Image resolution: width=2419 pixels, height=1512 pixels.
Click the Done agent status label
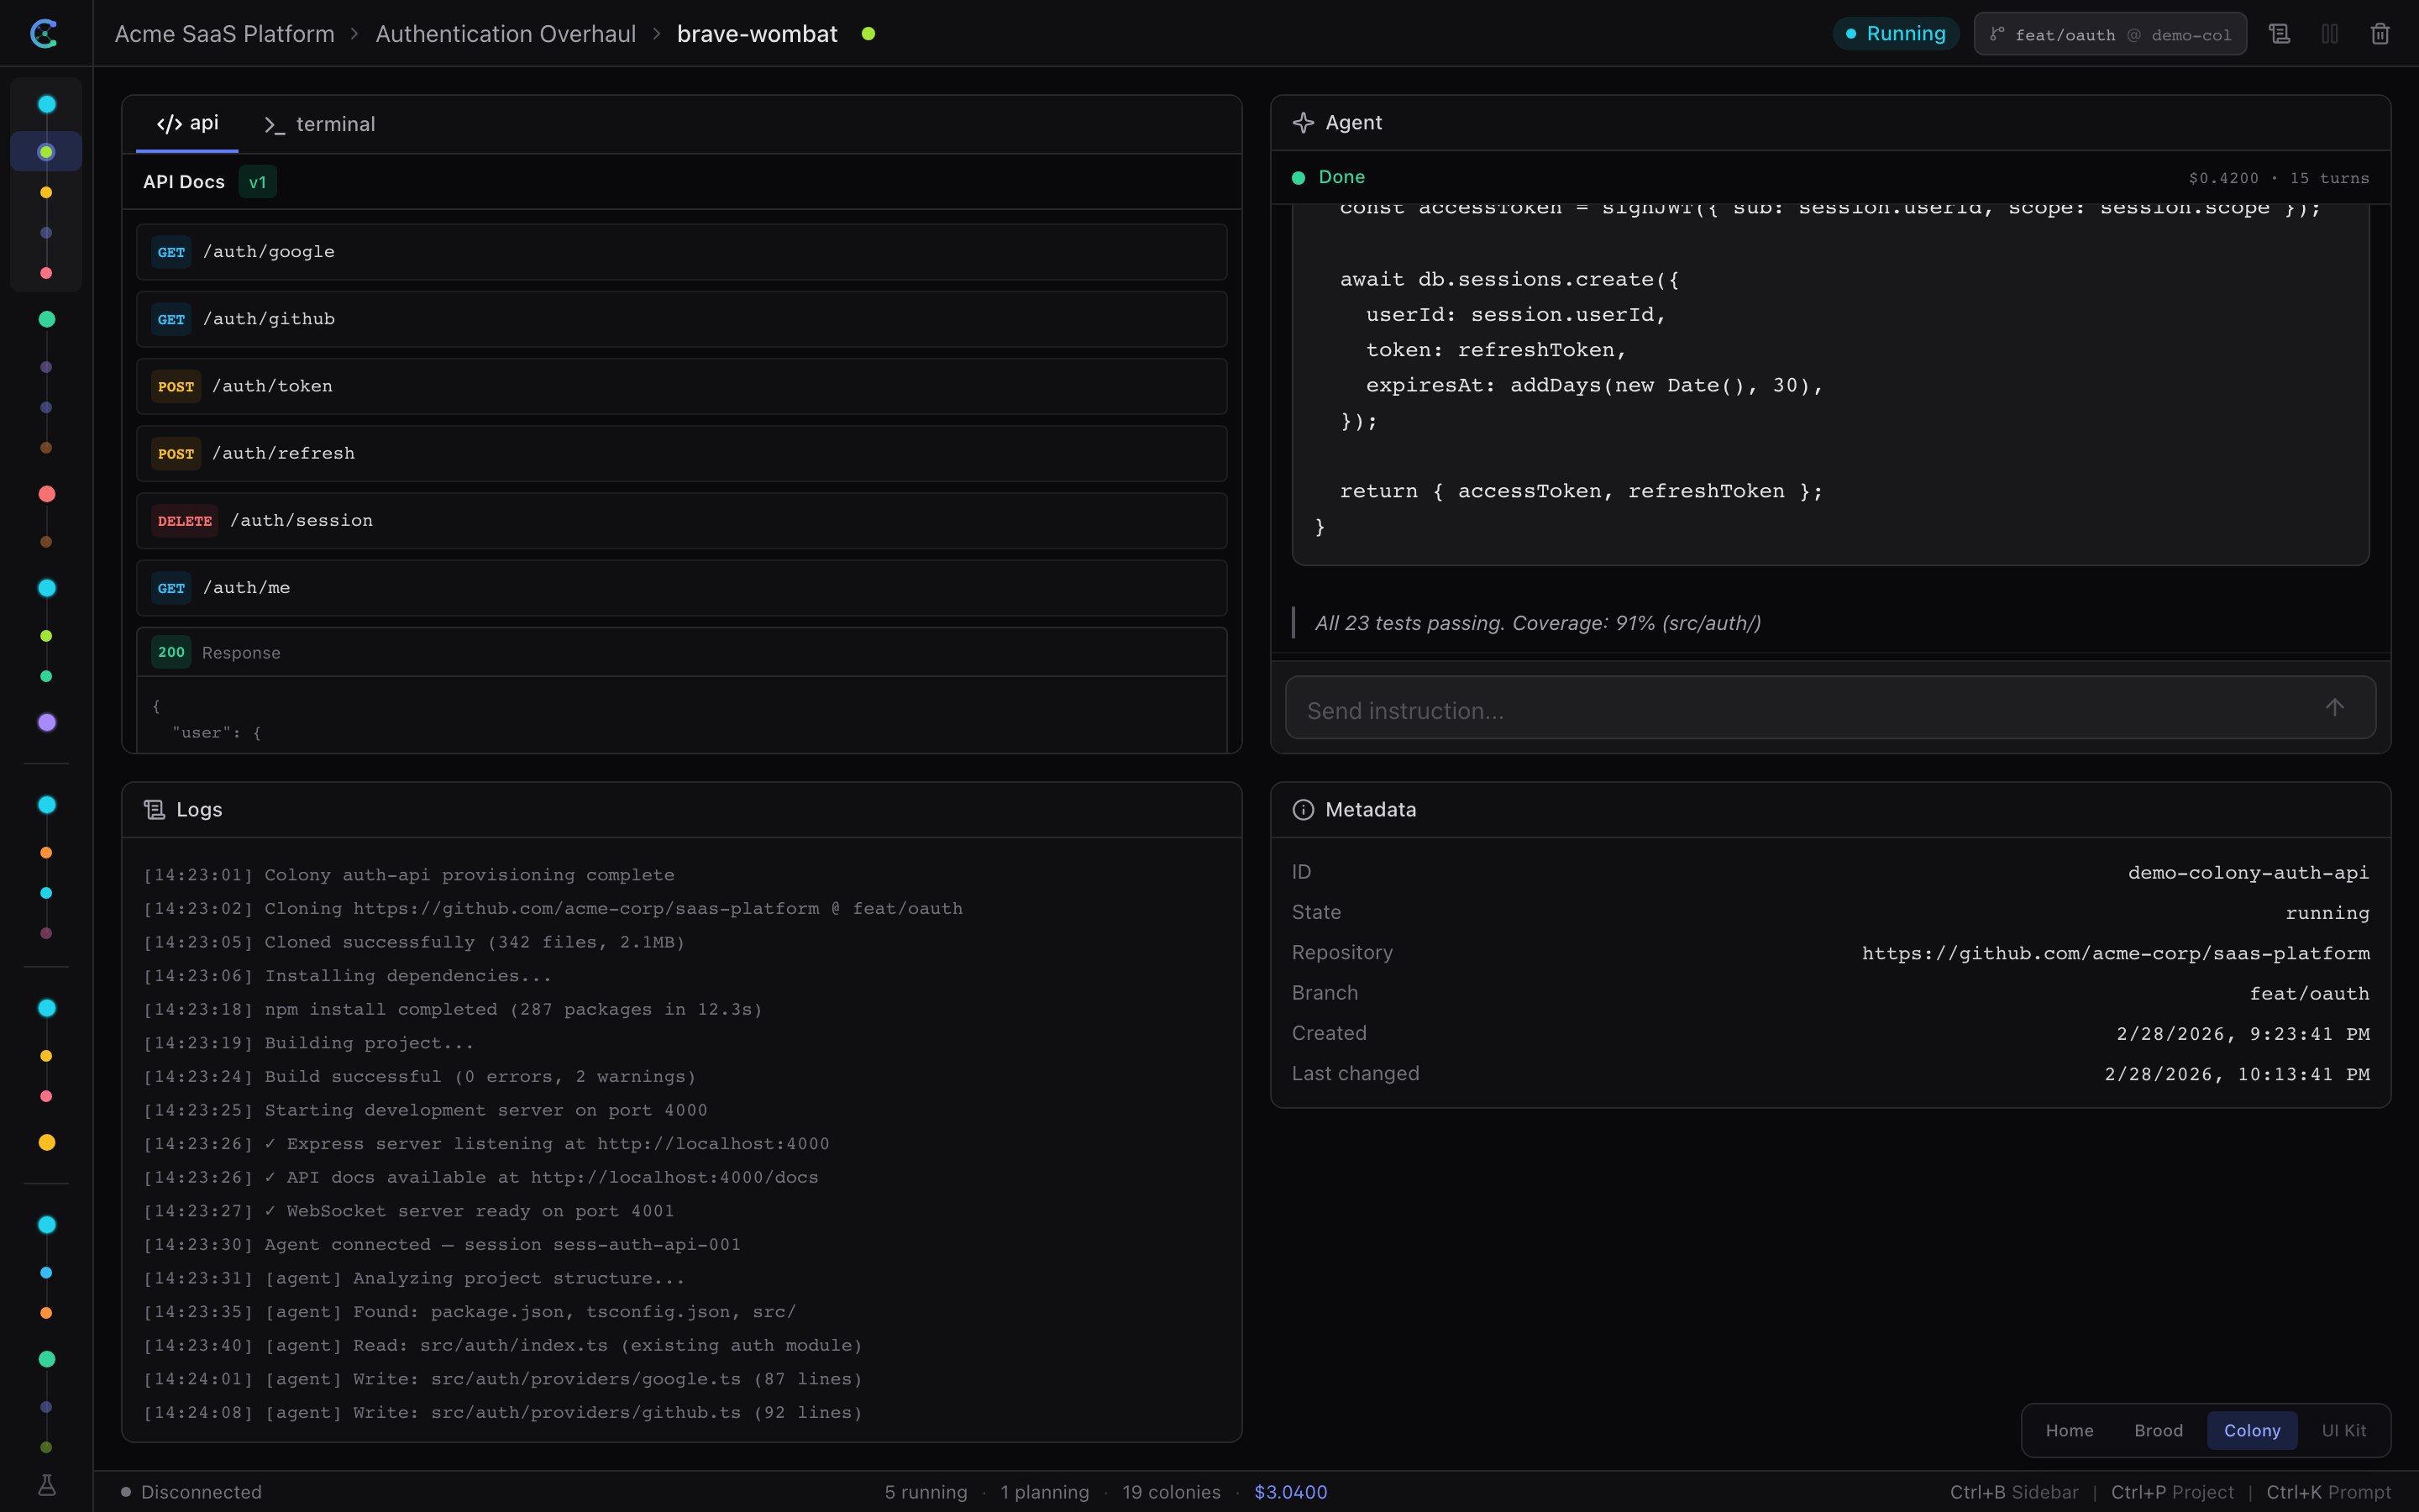coord(1341,177)
